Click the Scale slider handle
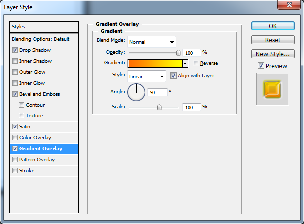The image size is (304, 224). point(159,107)
